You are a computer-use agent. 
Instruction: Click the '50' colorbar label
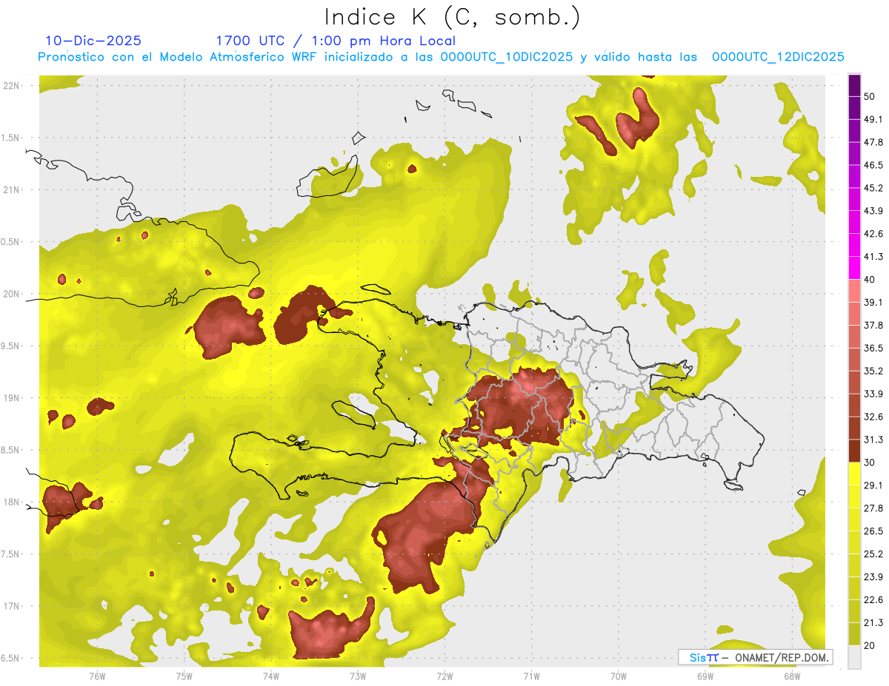870,96
